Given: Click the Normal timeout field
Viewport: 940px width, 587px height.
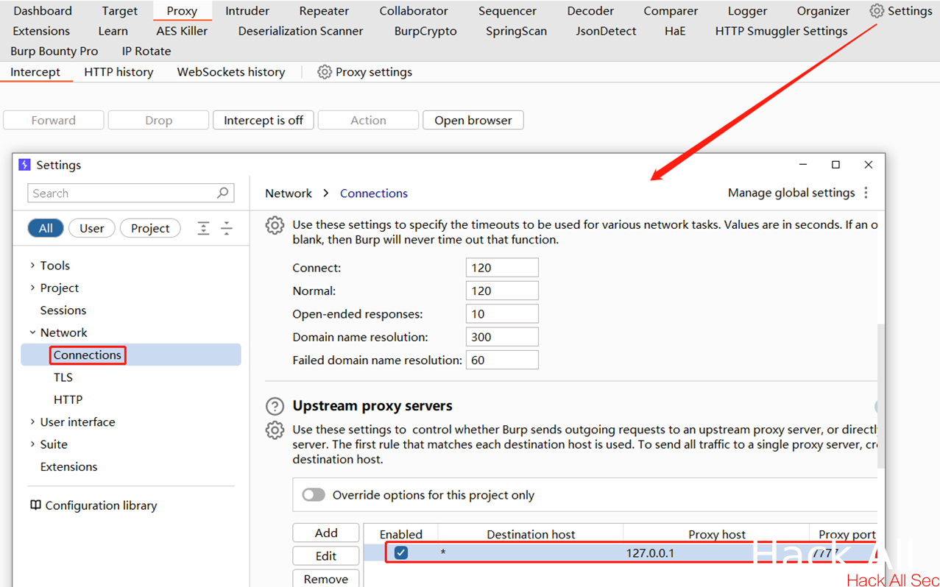Looking at the screenshot, I should [x=502, y=291].
